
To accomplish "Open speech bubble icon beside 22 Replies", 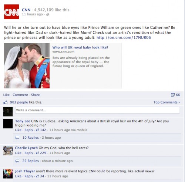I will [17, 161].
